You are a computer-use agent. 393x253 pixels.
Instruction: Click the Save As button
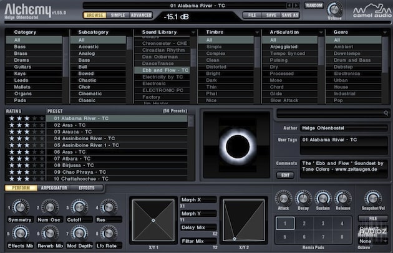coord(290,15)
